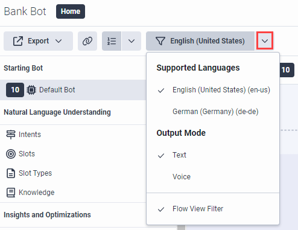Click the version 10 badge beside Default Bot
Screen dimensions: 298x230
tap(15, 90)
